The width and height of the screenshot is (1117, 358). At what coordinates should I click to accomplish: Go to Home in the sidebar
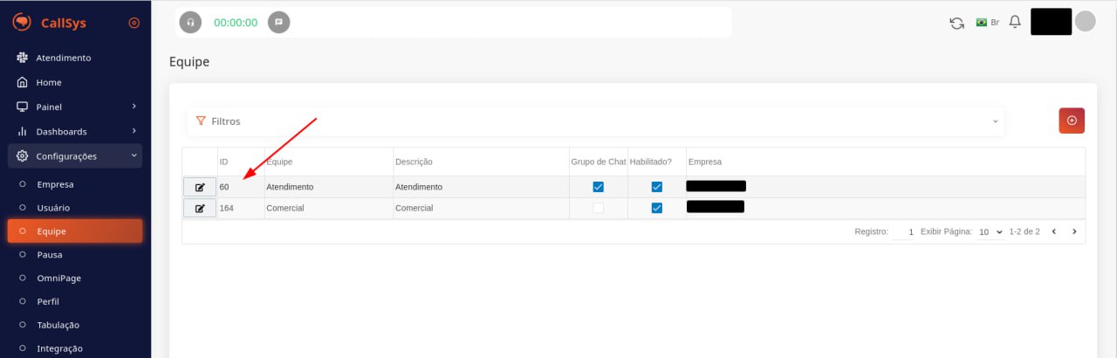pyautogui.click(x=49, y=82)
